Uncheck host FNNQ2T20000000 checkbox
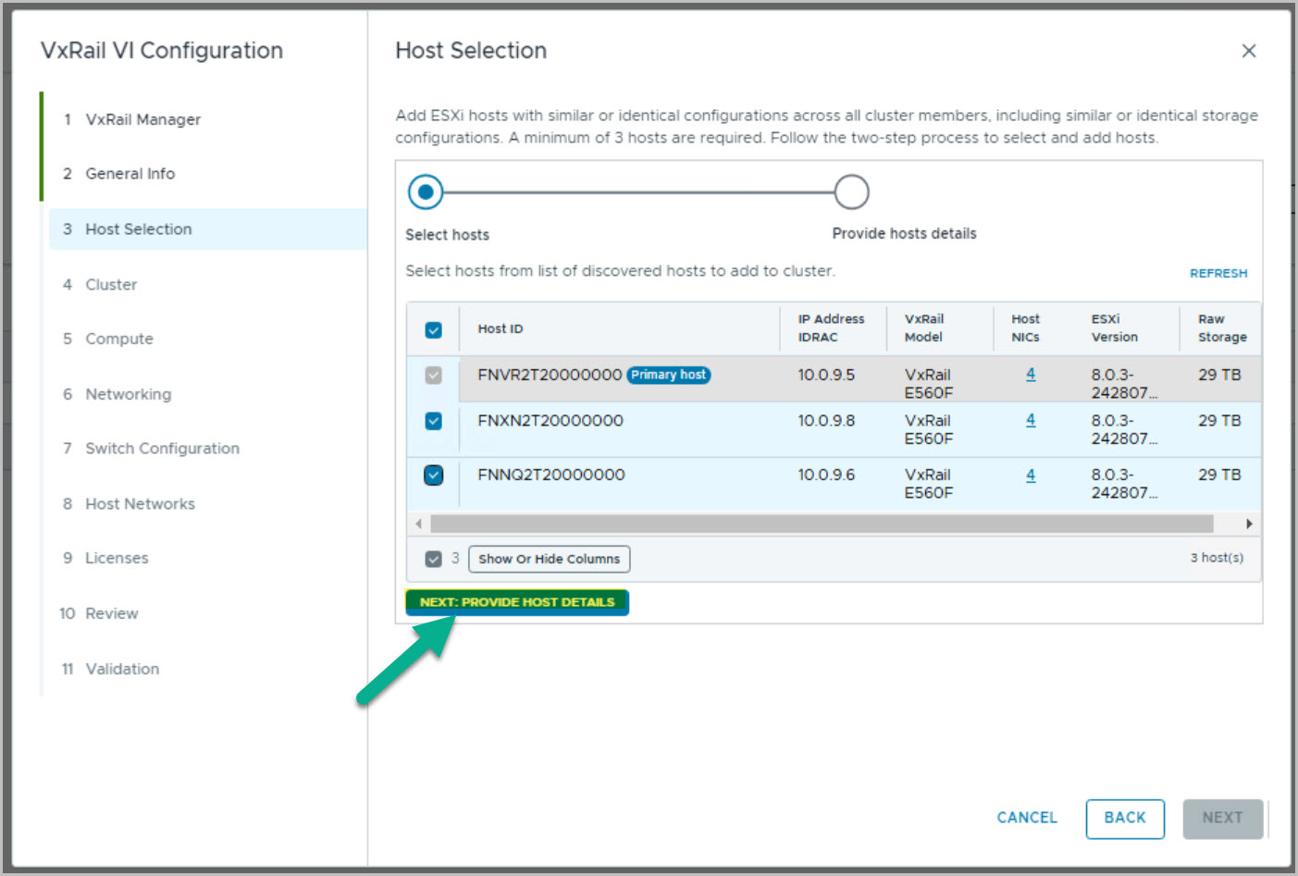1298x876 pixels. pos(433,475)
